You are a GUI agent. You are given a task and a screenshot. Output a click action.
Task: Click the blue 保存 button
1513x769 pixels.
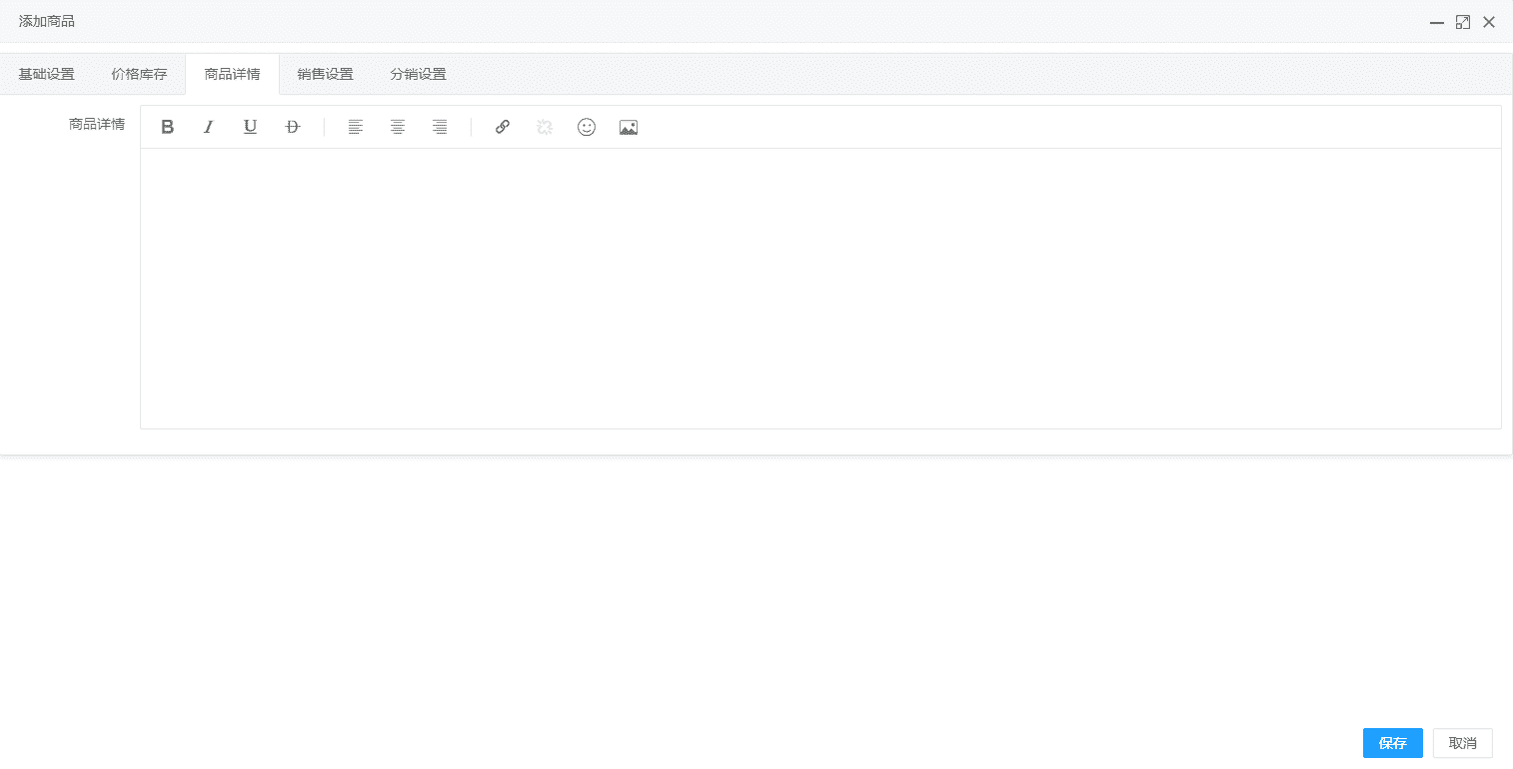pyautogui.click(x=1392, y=743)
